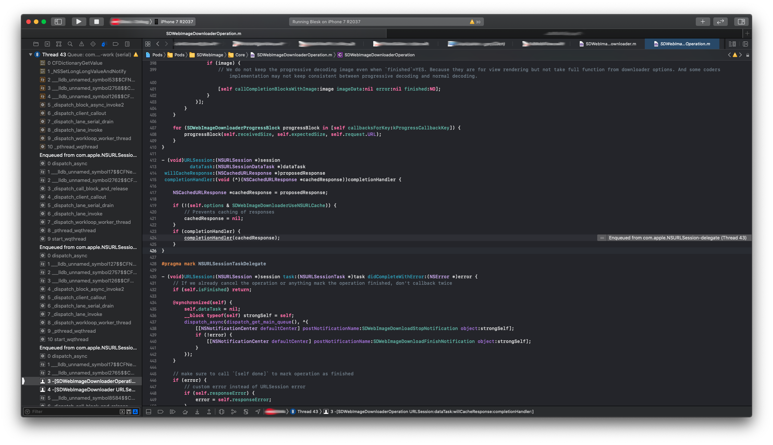Image resolution: width=773 pixels, height=445 pixels.
Task: Switch to the SDWebImageDownloader.m tab
Action: (608, 44)
